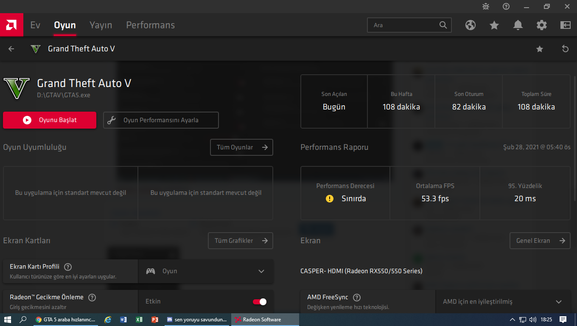Click the magnifier icon in the search box

443,25
